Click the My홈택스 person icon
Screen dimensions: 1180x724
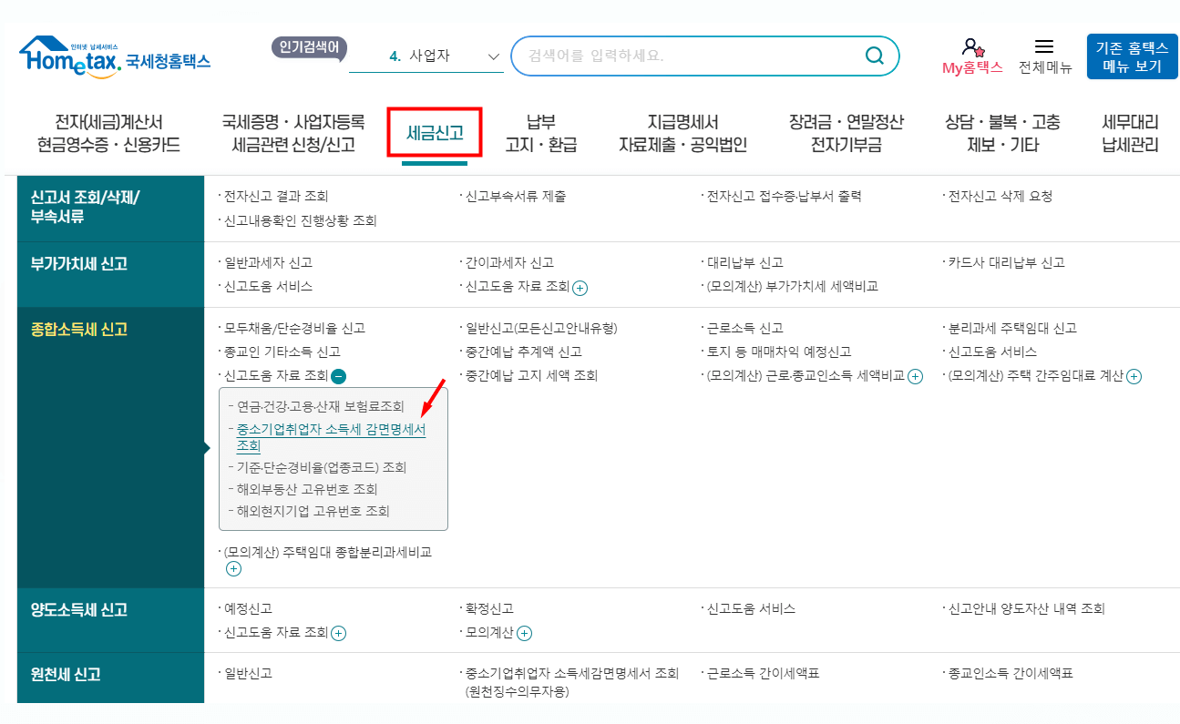(970, 47)
